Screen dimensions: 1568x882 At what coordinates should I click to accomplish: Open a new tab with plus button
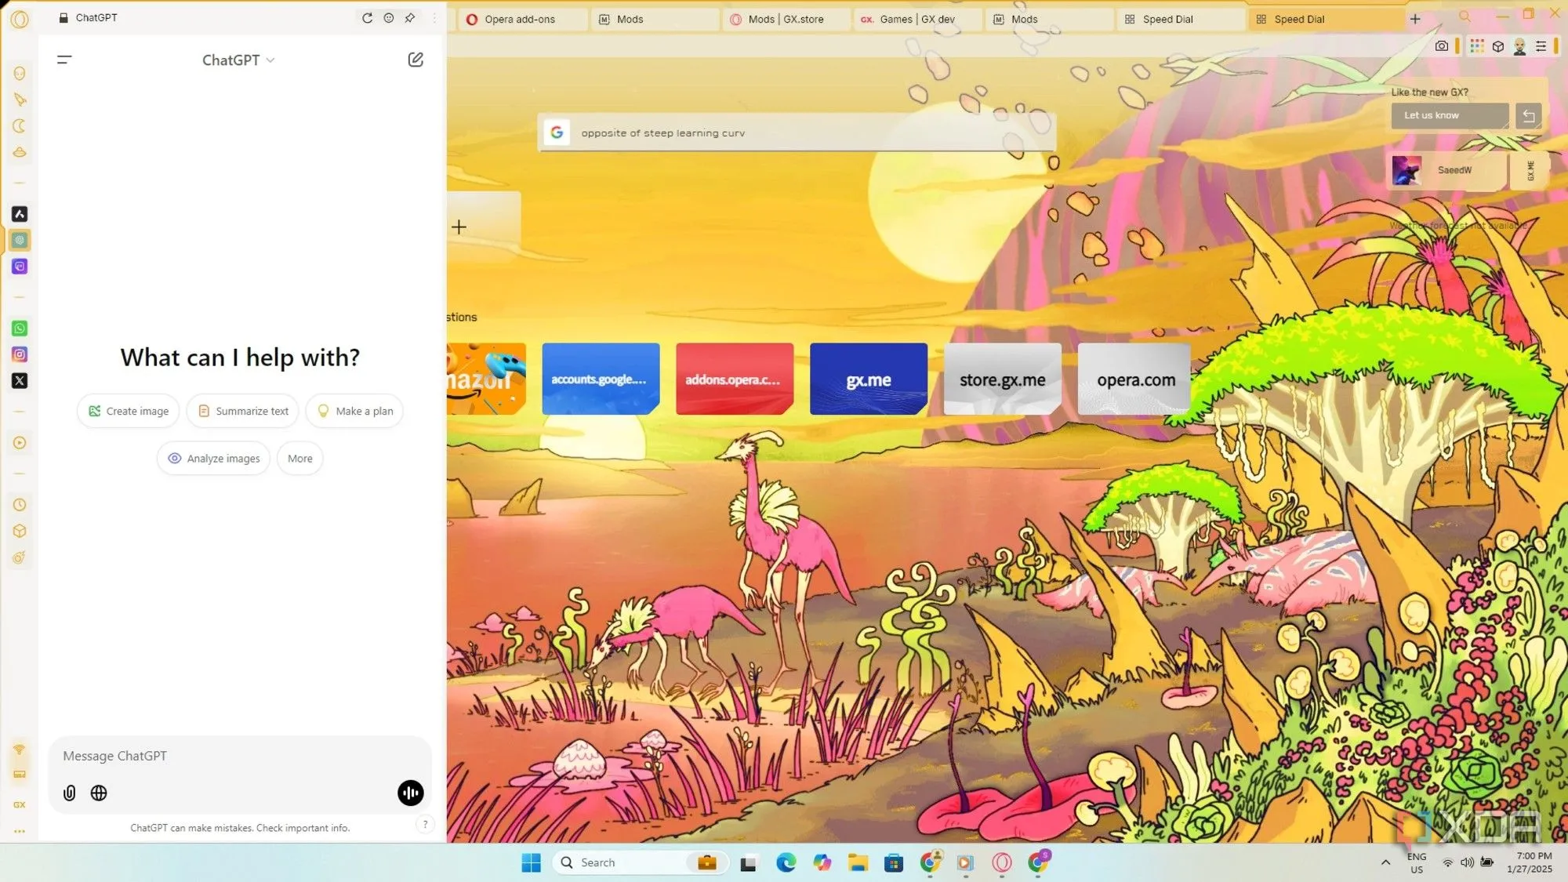pos(1415,19)
